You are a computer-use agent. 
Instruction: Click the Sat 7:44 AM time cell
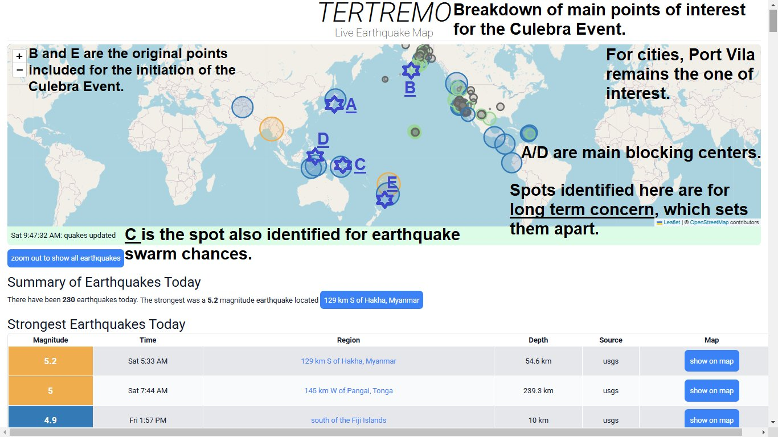[148, 391]
